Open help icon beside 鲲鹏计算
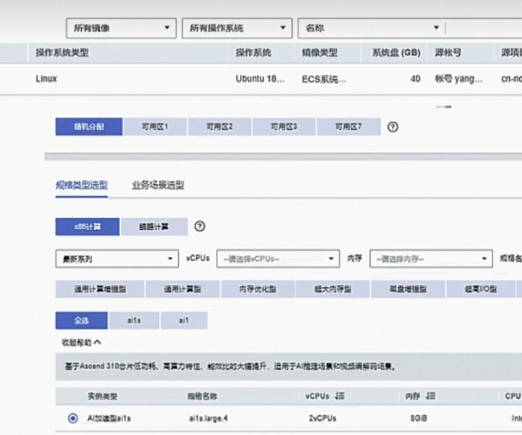The height and width of the screenshot is (435, 522). pos(200,226)
